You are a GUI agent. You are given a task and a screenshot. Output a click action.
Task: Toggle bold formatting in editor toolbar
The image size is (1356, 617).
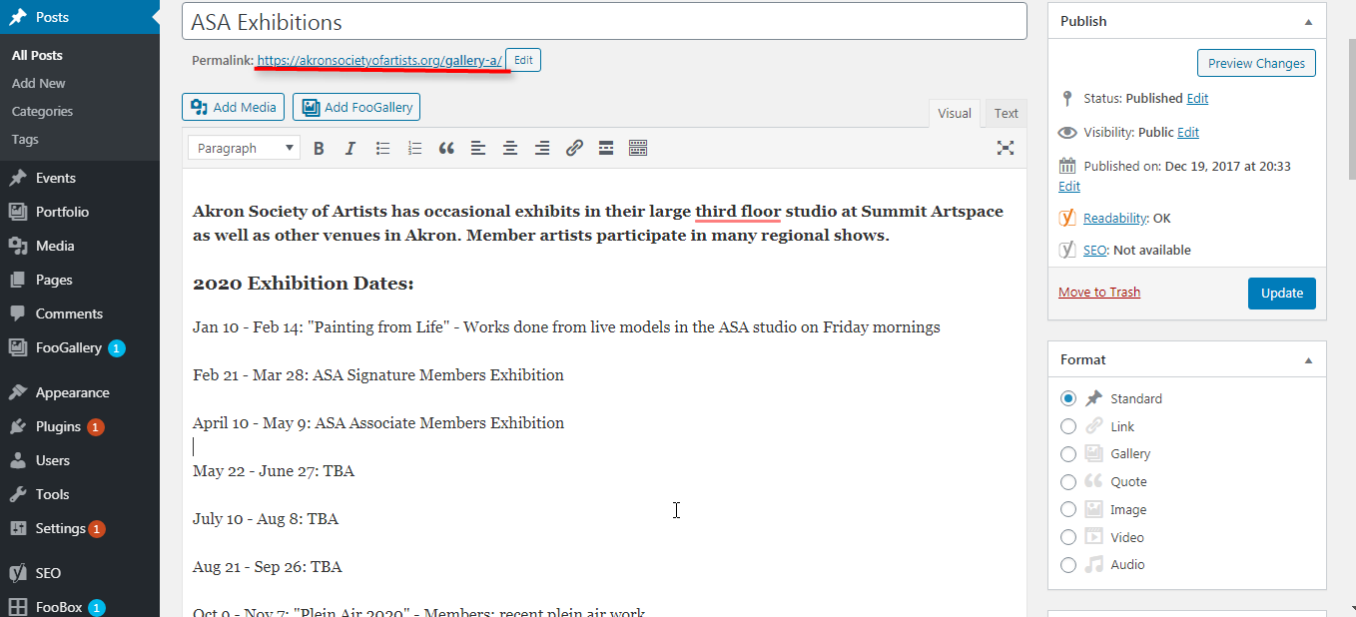(319, 148)
